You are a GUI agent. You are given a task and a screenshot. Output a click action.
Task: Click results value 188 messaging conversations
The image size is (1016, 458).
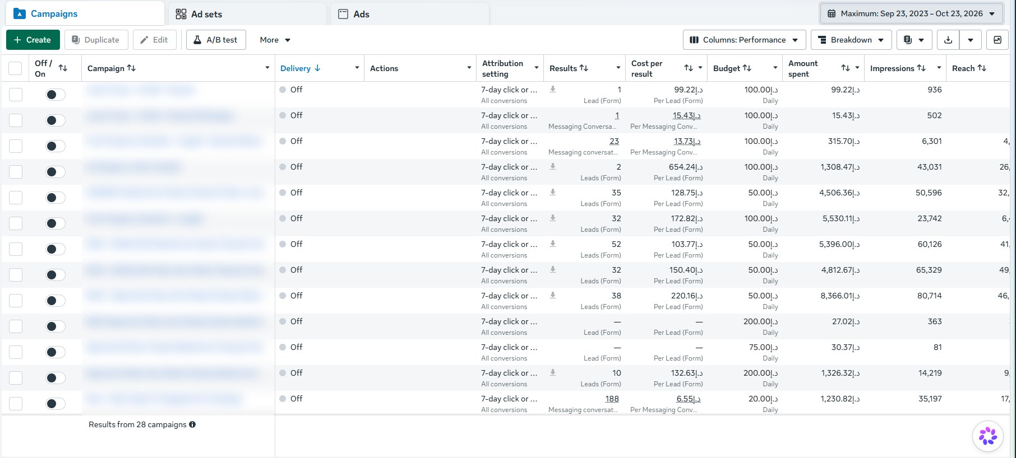click(x=612, y=399)
